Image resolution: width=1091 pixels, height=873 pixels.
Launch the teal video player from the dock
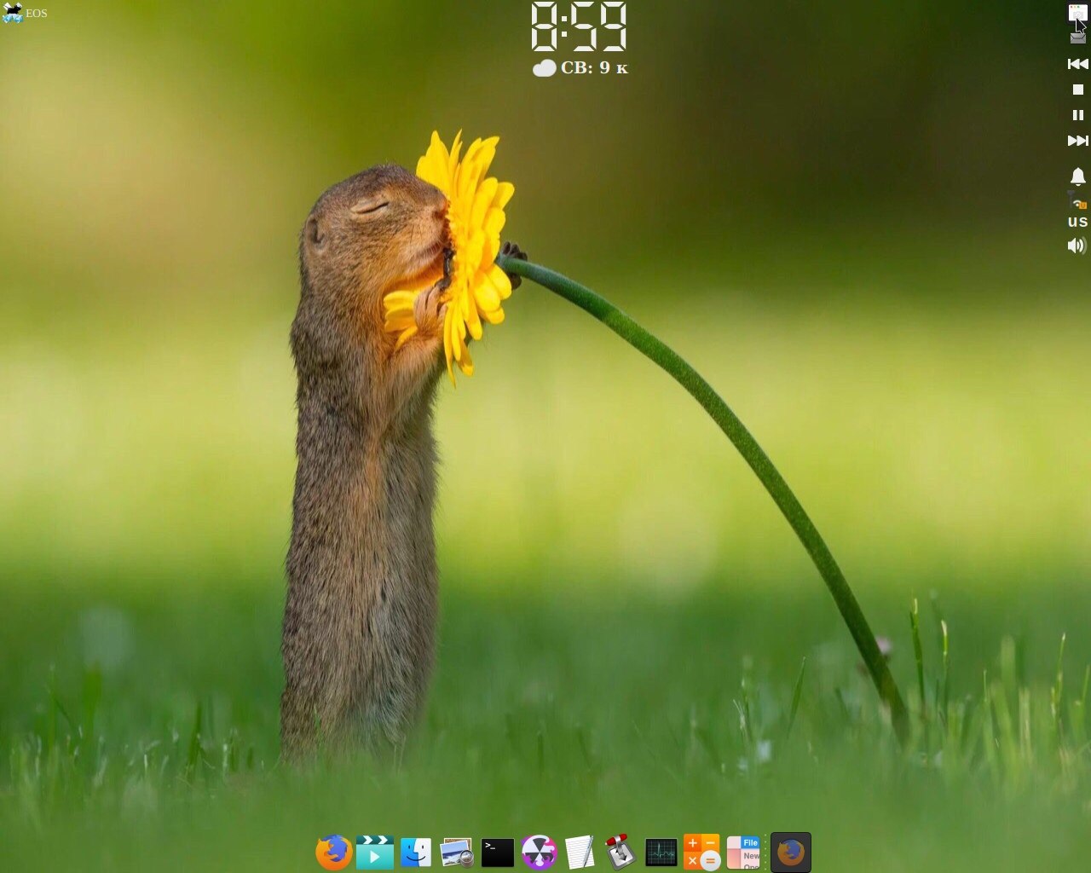(375, 852)
